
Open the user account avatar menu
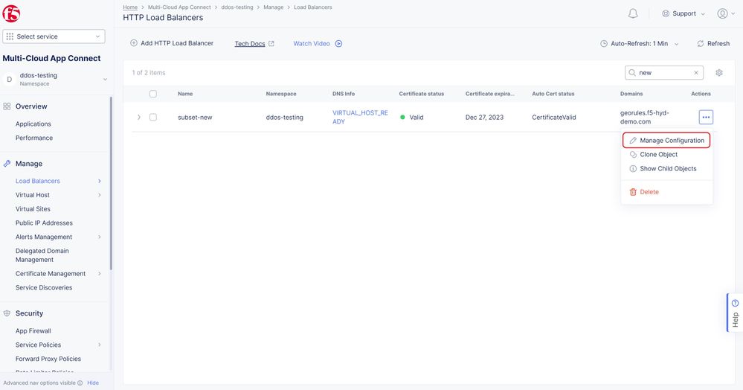(722, 13)
